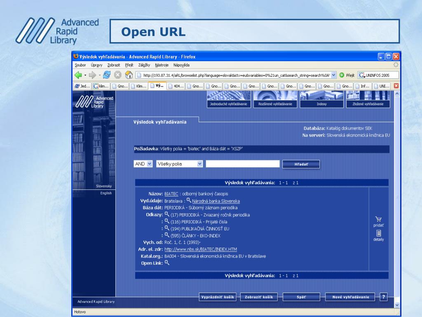The image size is (422, 317).
Task: Open record details via detaily icon
Action: point(378,236)
